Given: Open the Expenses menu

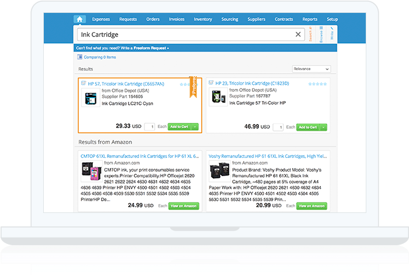Looking at the screenshot, I should pos(101,19).
